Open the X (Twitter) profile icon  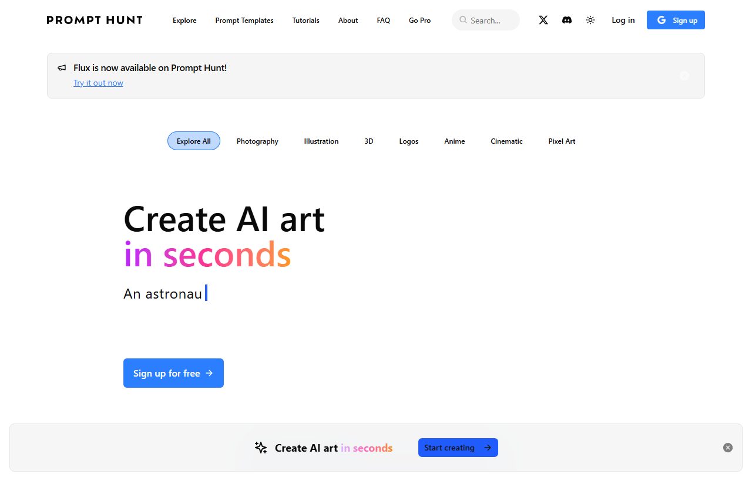click(x=543, y=20)
